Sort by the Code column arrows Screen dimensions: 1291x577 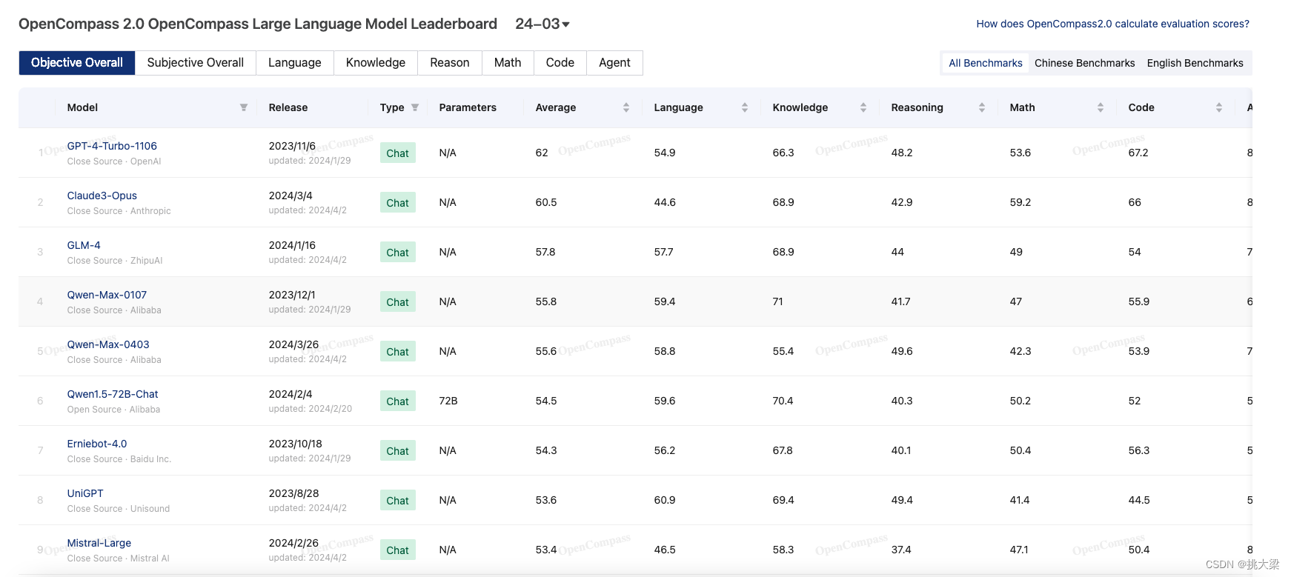[1219, 107]
